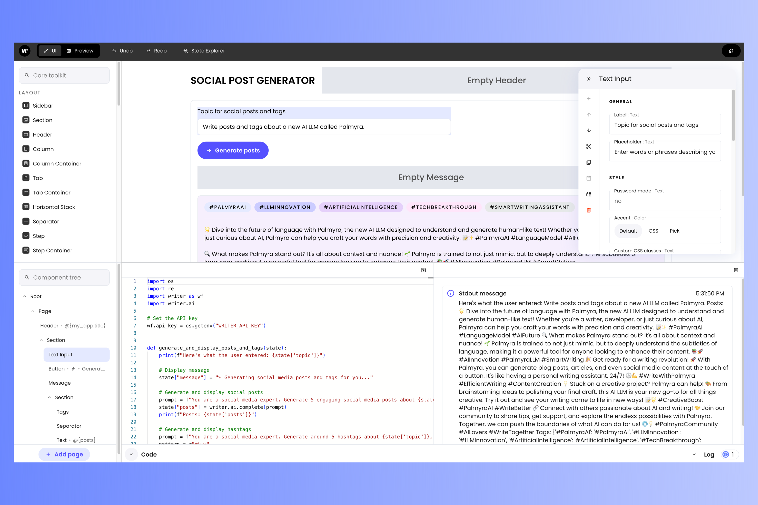Click the Empty Message placeholder

point(431,177)
